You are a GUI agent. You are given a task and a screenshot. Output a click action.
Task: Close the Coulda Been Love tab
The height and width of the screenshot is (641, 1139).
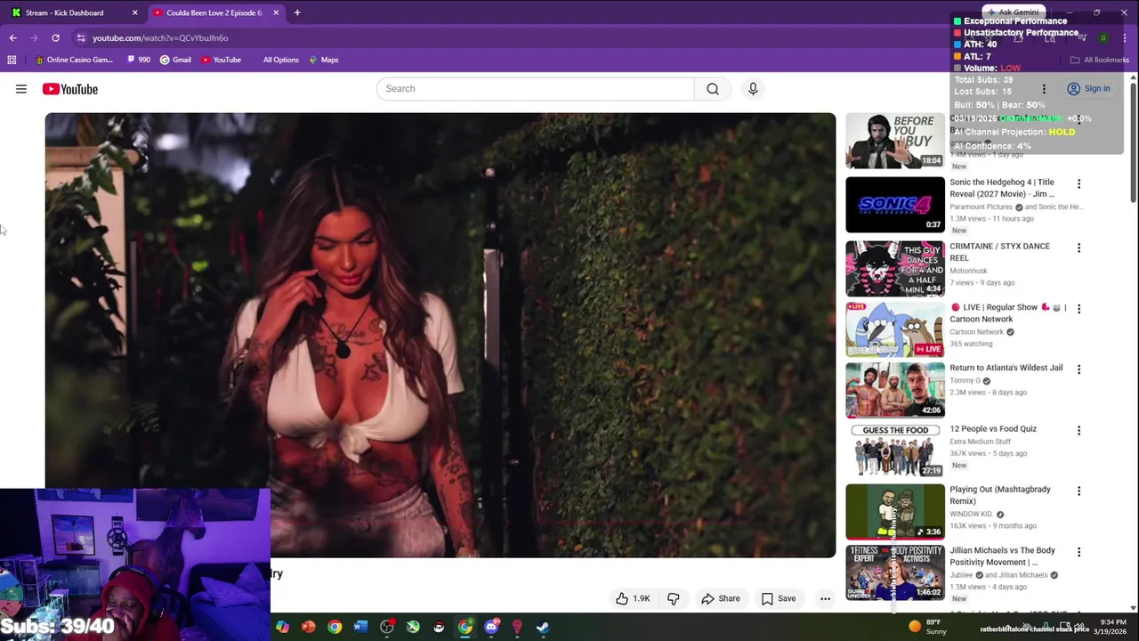pos(276,12)
